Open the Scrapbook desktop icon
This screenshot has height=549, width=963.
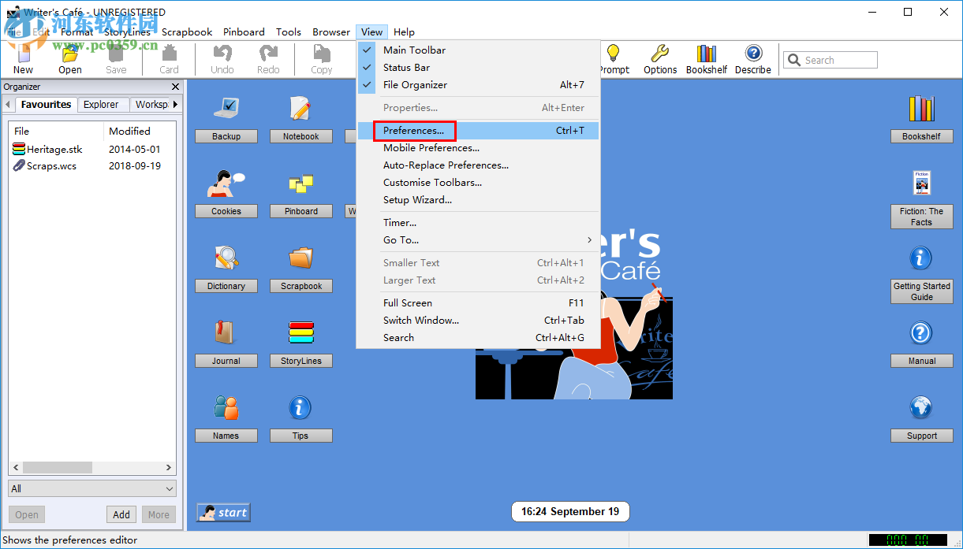pyautogui.click(x=300, y=258)
